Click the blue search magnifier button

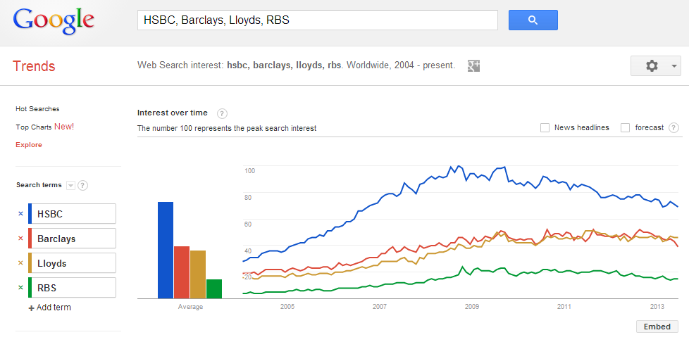(x=533, y=20)
